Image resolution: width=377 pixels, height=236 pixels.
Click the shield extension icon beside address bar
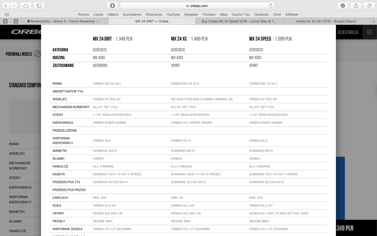[112, 6]
